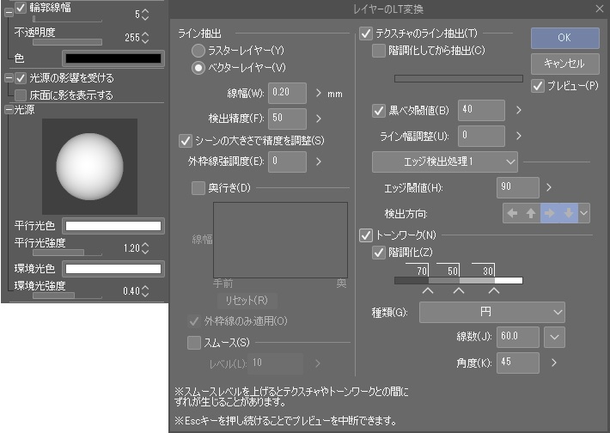Image resolution: width=610 pixels, height=433 pixels.
Task: Click the 線数(J) value field
Action: tap(518, 338)
